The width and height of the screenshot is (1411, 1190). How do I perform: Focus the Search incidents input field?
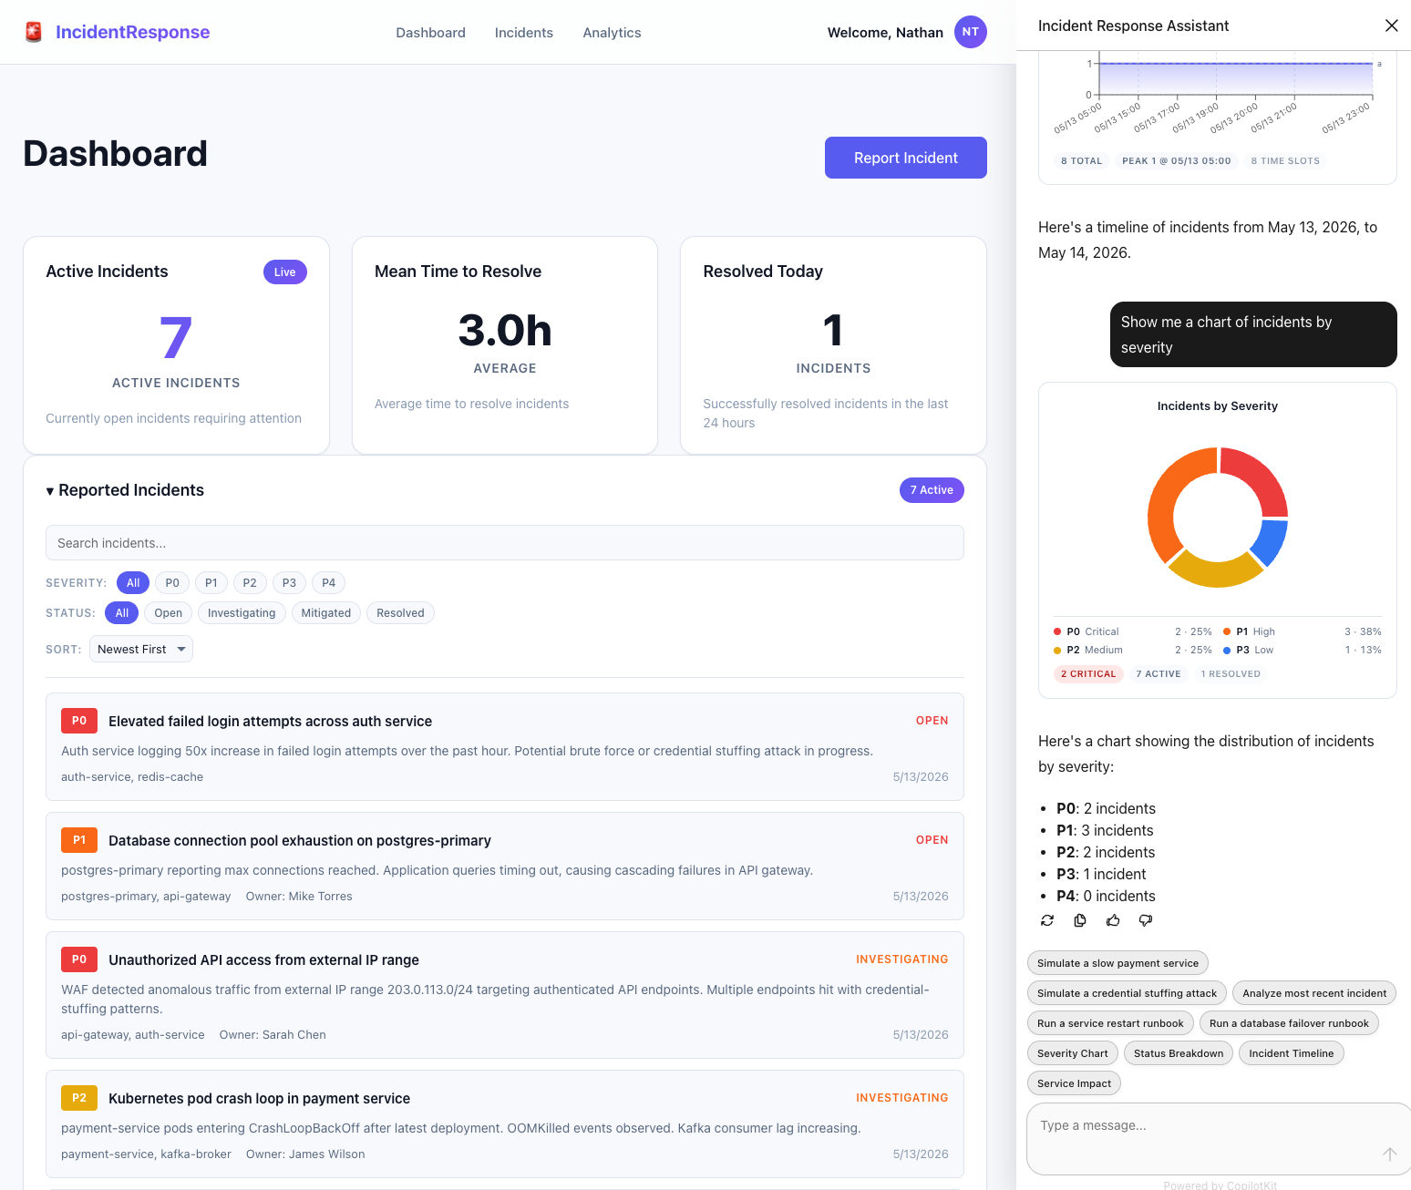pyautogui.click(x=505, y=543)
